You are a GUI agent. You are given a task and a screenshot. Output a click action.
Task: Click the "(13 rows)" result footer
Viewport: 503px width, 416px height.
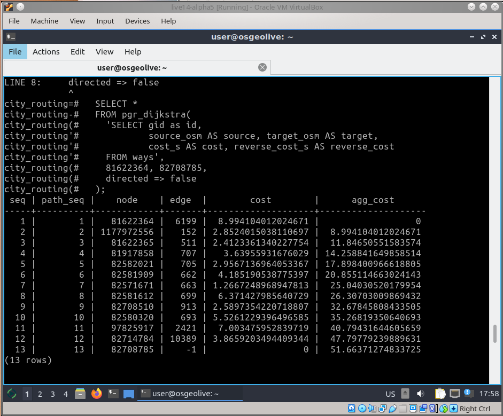(28, 360)
